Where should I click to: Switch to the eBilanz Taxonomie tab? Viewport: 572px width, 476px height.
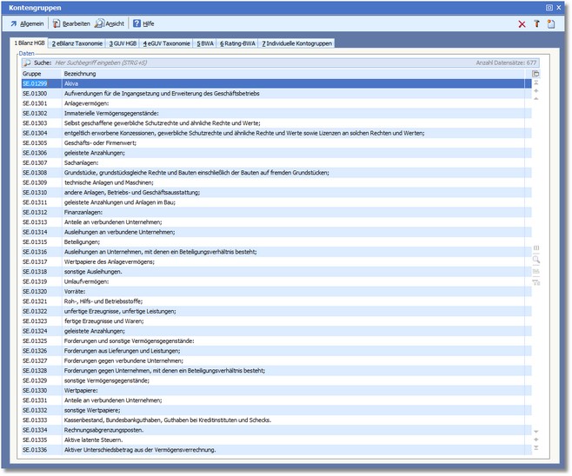tap(76, 43)
